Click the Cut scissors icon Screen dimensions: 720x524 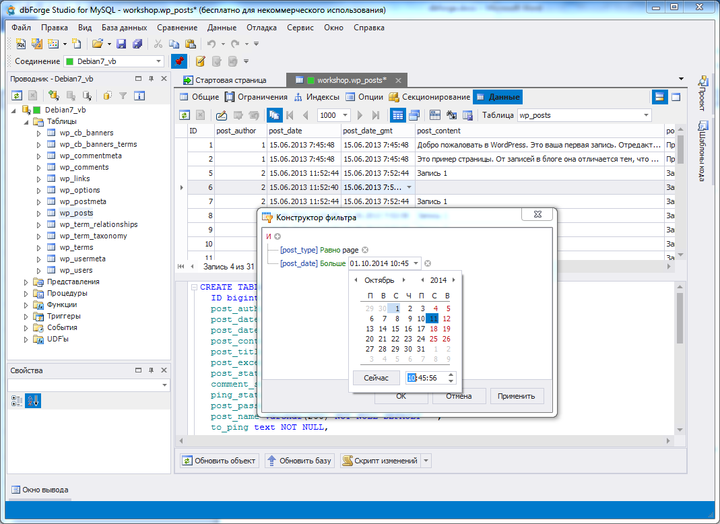pyautogui.click(x=158, y=44)
